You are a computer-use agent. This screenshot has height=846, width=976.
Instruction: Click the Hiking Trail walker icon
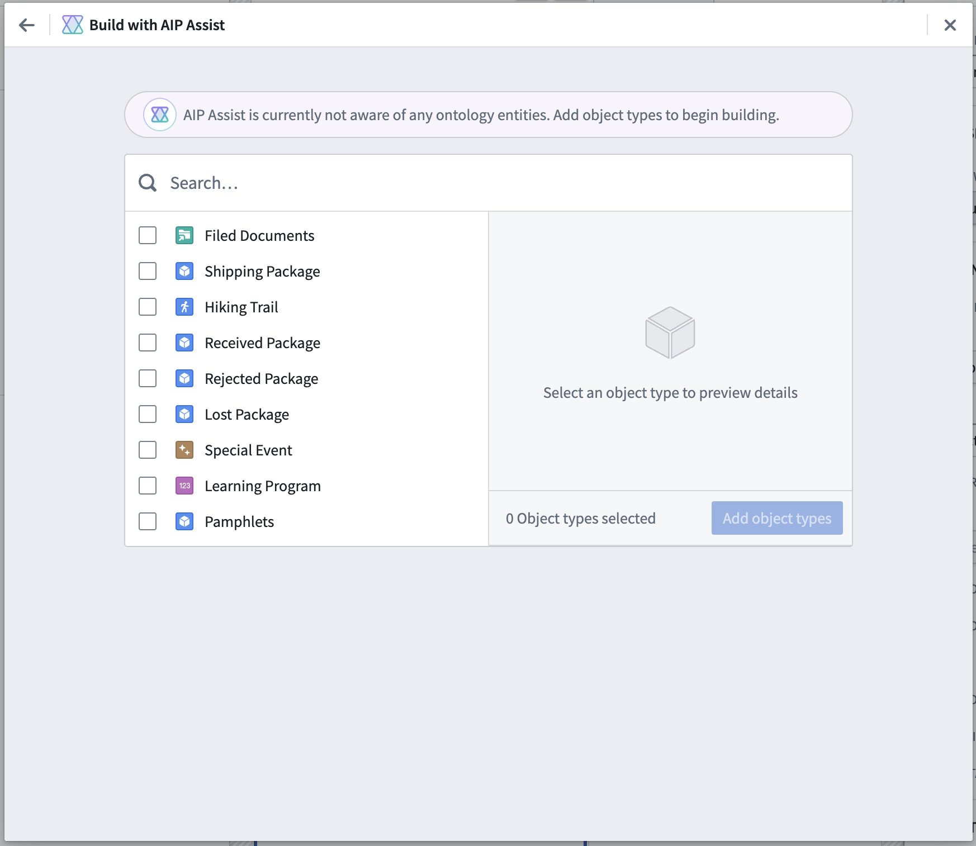[x=184, y=307]
